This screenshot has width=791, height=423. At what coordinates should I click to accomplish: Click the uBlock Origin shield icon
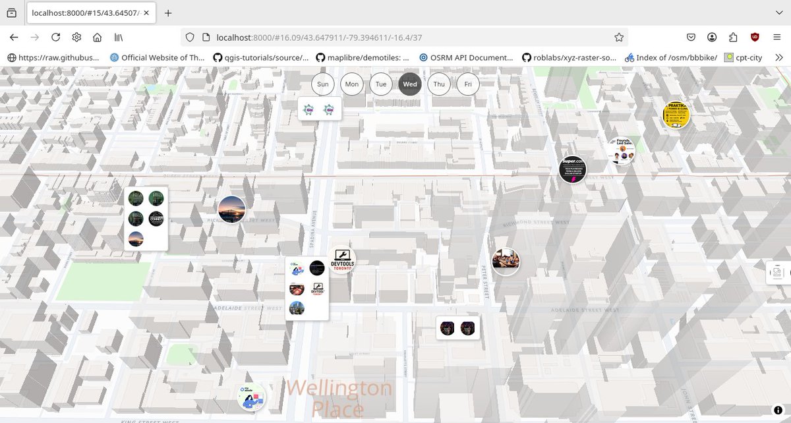coord(754,38)
